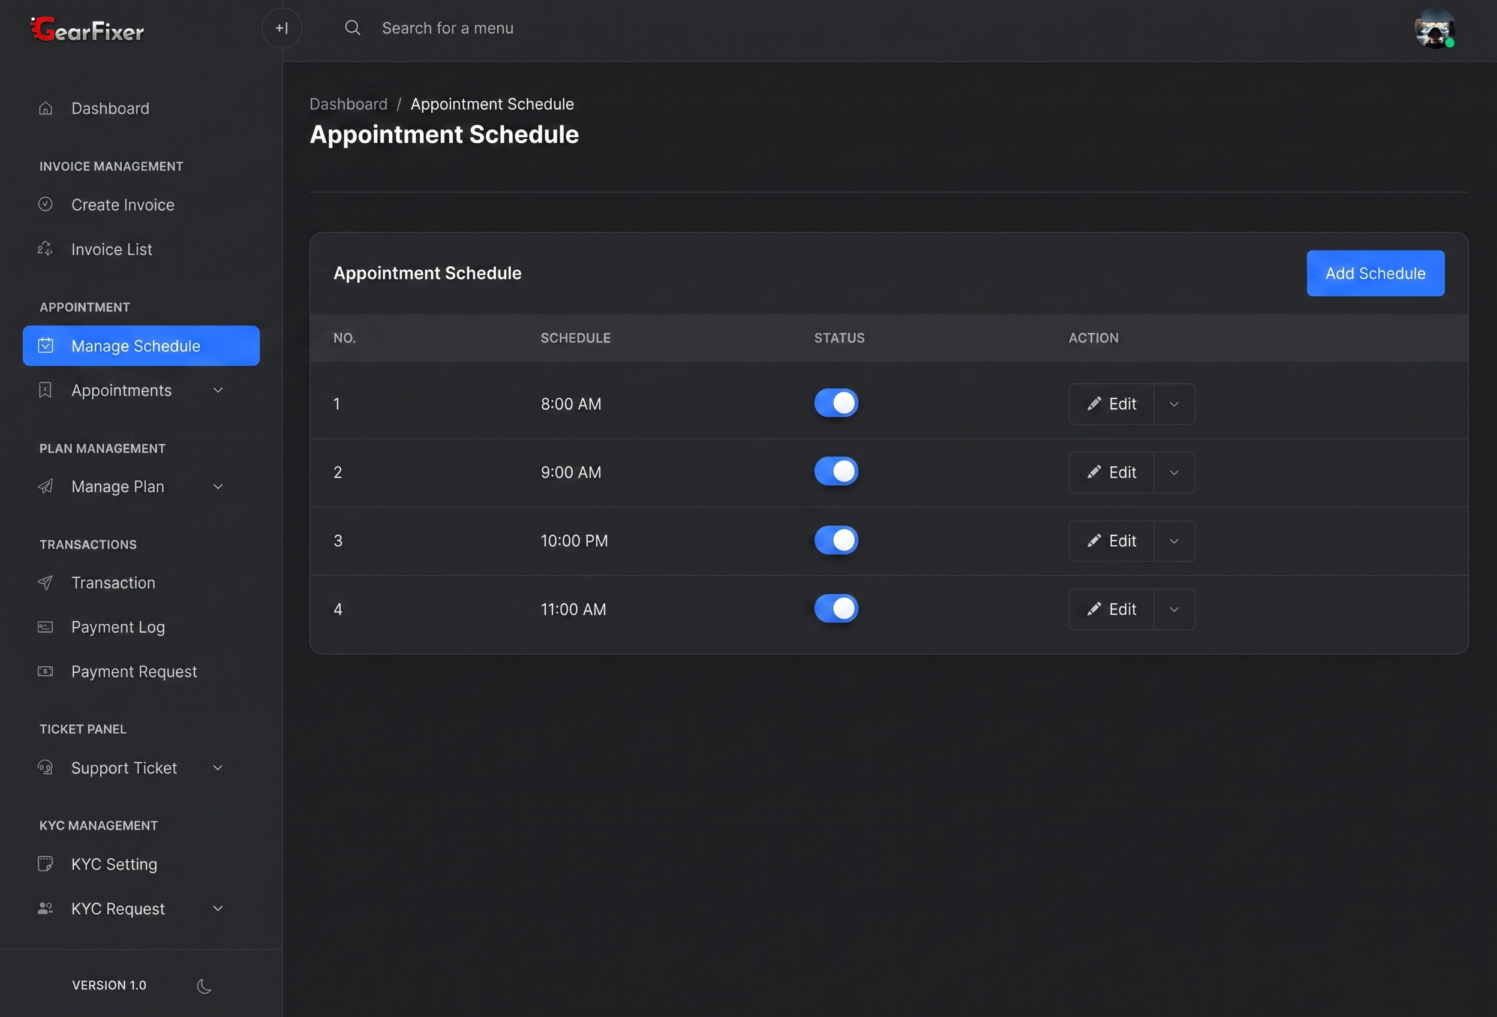Viewport: 1497px width, 1017px height.
Task: Click the KYC Request users icon
Action: [45, 908]
